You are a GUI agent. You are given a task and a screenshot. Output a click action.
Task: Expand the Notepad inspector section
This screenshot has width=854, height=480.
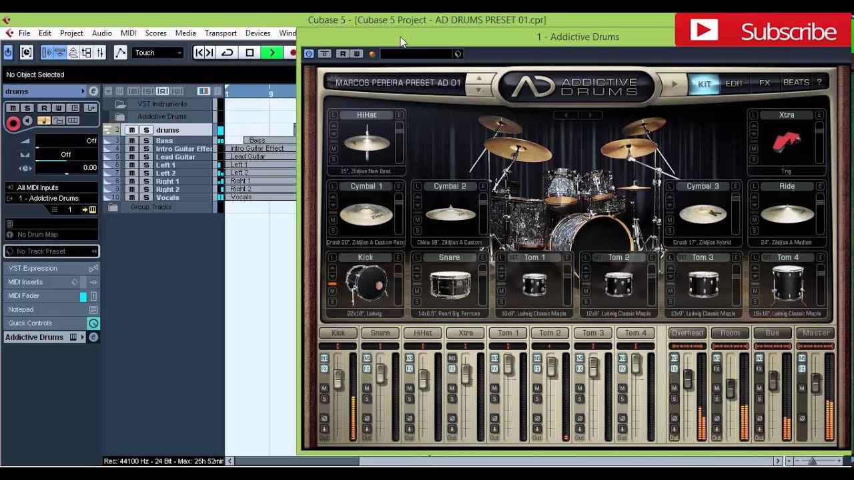coord(51,309)
